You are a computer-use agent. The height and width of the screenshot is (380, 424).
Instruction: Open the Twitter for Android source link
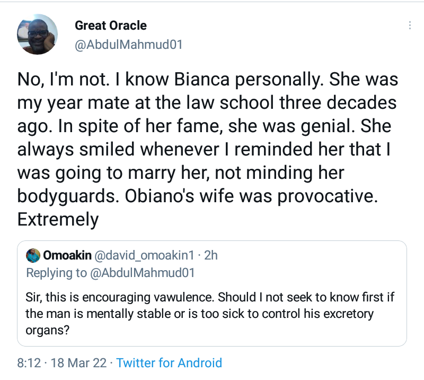[x=169, y=363]
